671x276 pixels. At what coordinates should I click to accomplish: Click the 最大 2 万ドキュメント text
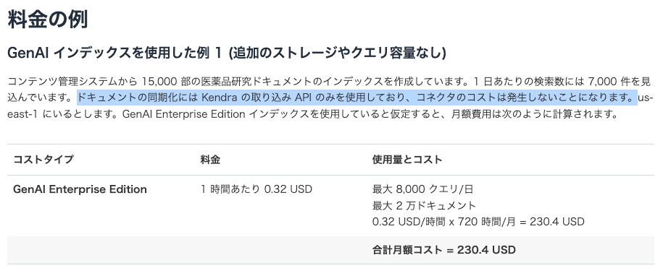(x=424, y=206)
